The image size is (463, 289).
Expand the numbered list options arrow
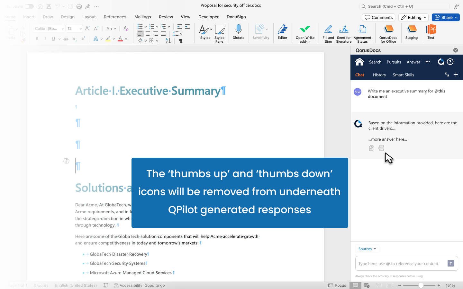(x=157, y=27)
